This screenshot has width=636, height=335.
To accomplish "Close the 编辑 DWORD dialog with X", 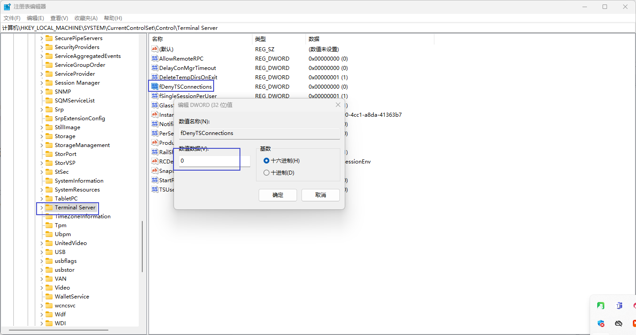I will (338, 105).
